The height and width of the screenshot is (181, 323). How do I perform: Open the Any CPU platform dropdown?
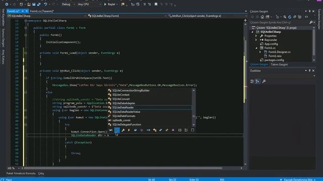tap(89, 5)
